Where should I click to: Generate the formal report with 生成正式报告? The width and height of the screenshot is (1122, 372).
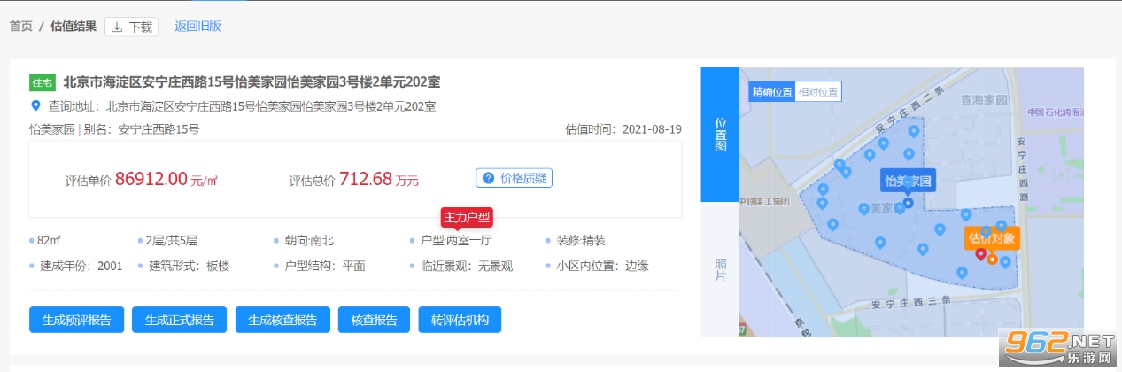tap(179, 320)
